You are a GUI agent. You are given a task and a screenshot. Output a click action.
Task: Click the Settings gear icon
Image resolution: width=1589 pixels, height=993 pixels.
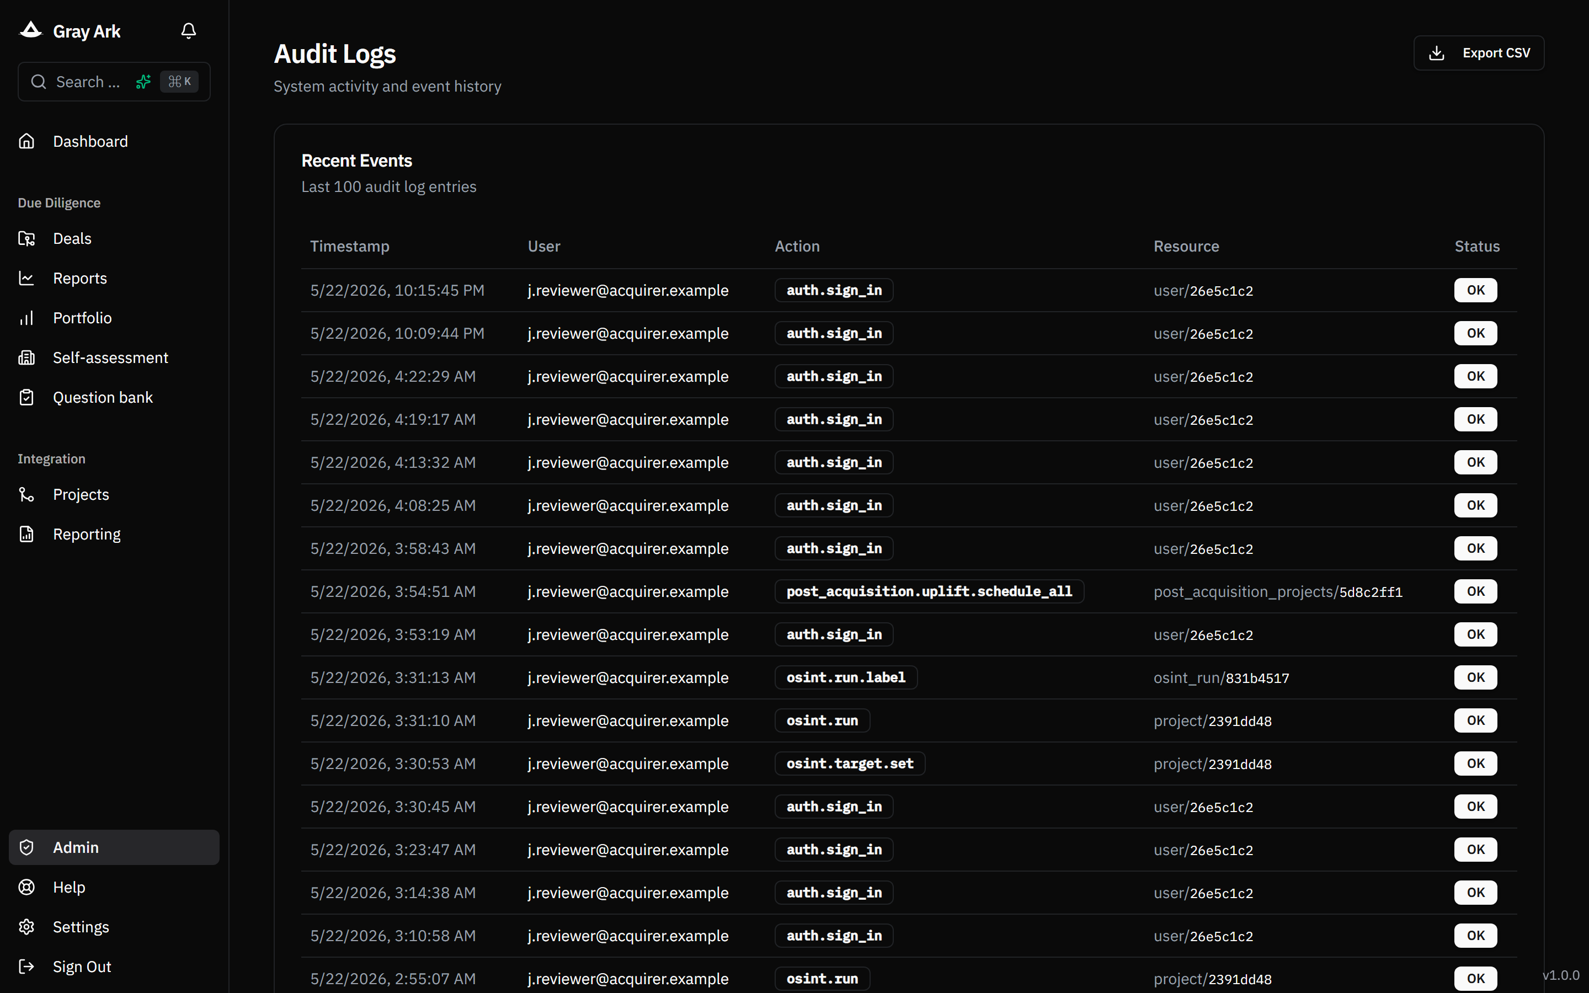26,927
